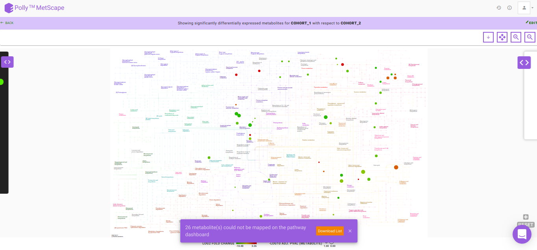Screen dimensions: 537x250
Task: Select large green node near Novobiocin biosynthesis
Action: pos(326,117)
